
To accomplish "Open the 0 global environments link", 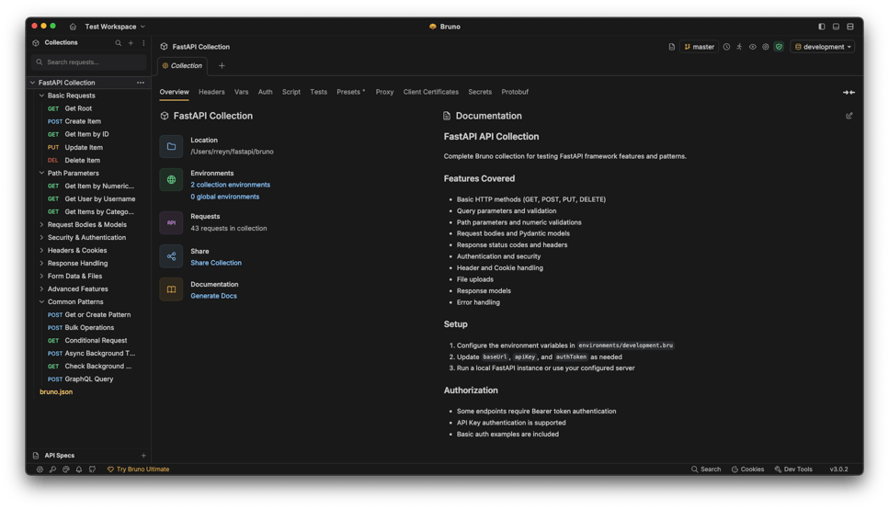I will click(x=224, y=197).
